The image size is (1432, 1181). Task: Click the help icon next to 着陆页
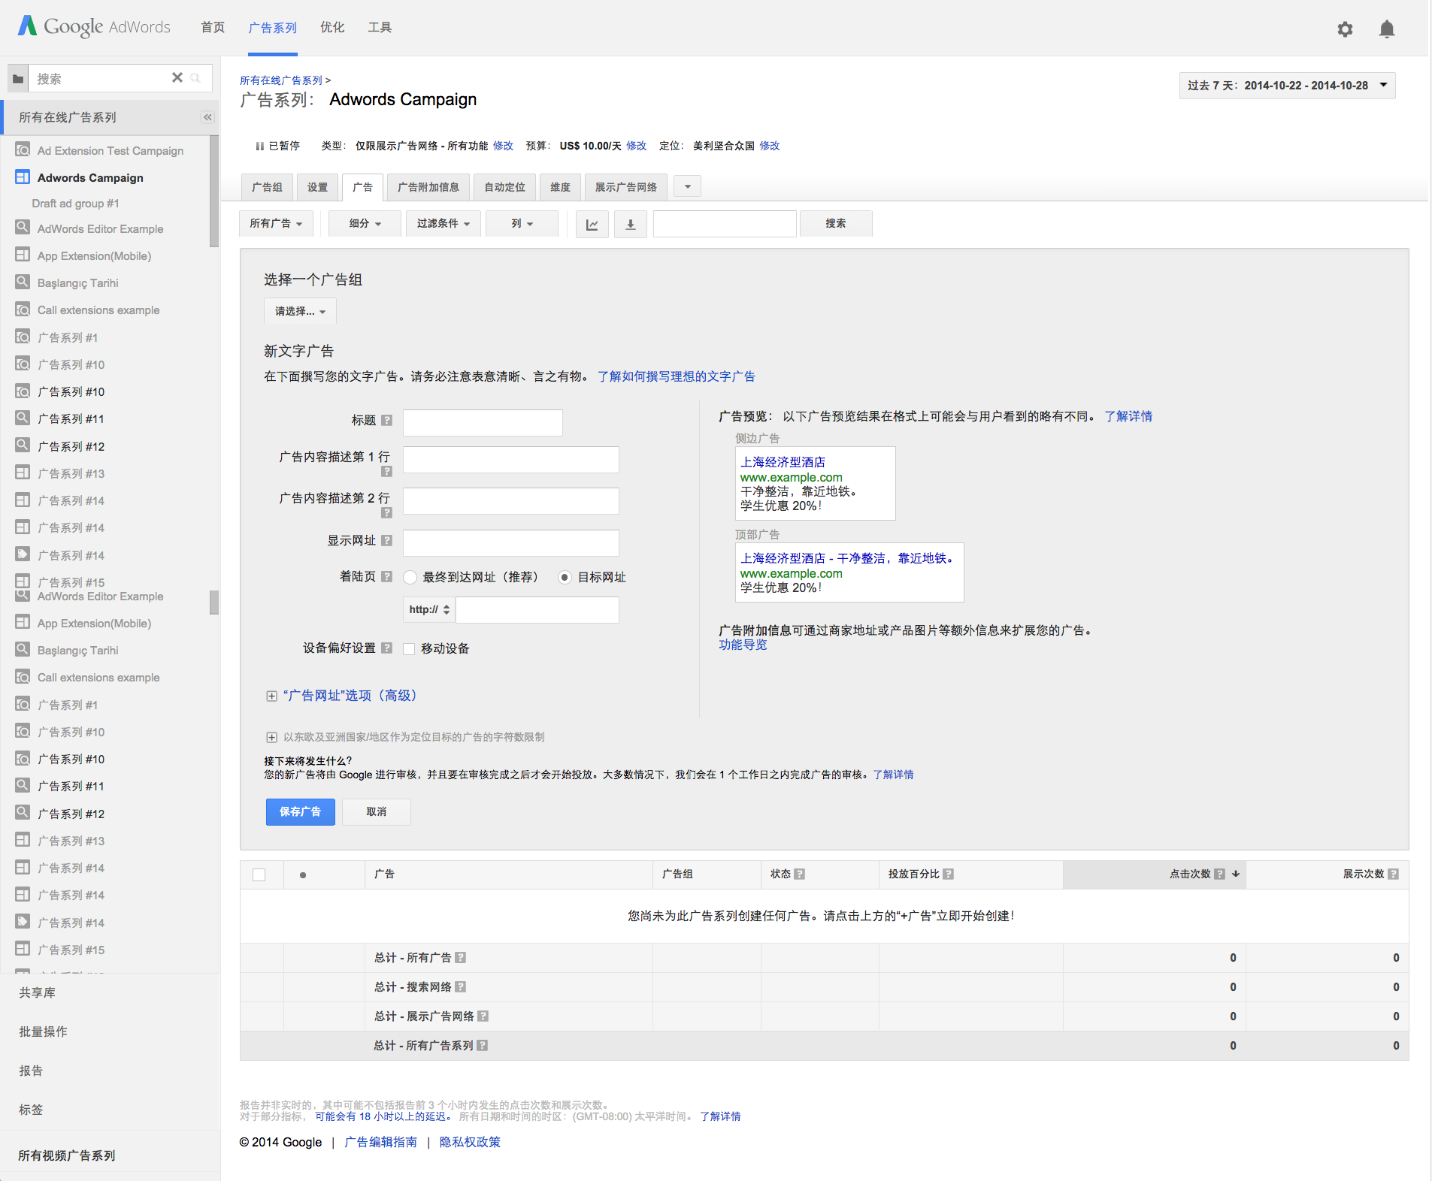click(386, 576)
